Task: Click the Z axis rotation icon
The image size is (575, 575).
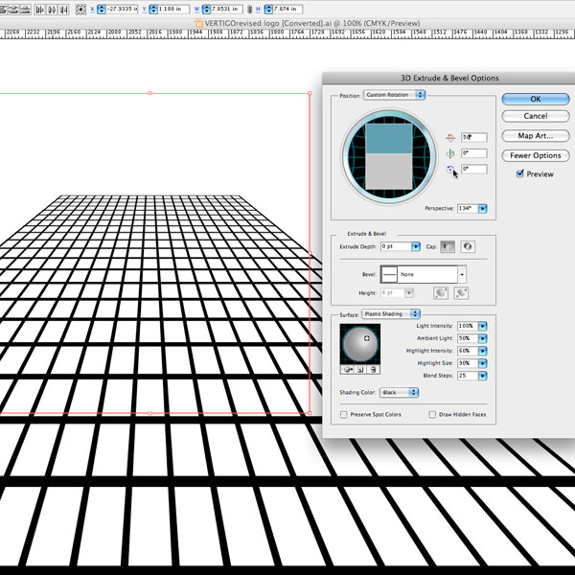Action: coord(450,170)
